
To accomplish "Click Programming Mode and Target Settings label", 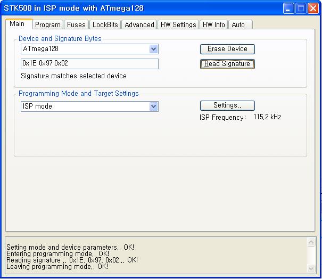I will [x=79, y=94].
